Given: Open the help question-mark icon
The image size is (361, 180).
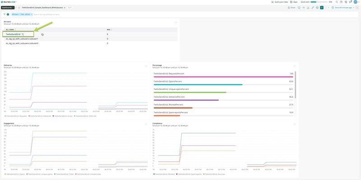Looking at the screenshot, I should click(x=341, y=2).
